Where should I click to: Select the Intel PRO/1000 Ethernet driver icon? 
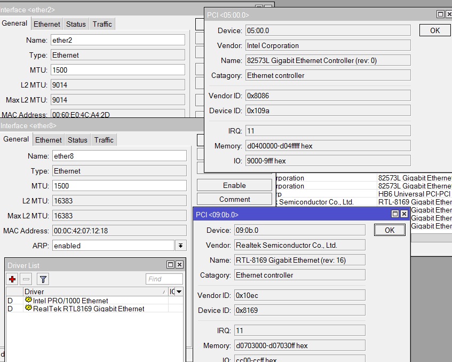28,300
